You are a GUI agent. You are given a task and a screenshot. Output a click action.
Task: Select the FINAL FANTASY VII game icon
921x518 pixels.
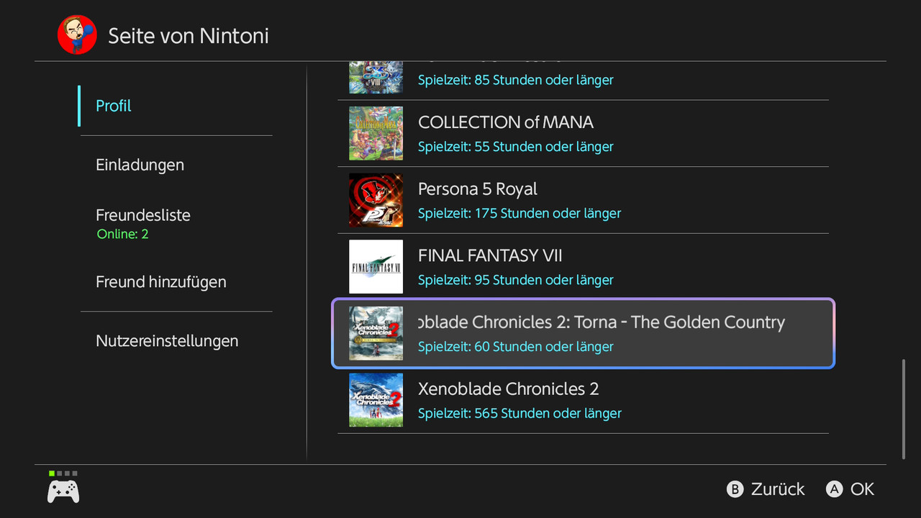[376, 267]
